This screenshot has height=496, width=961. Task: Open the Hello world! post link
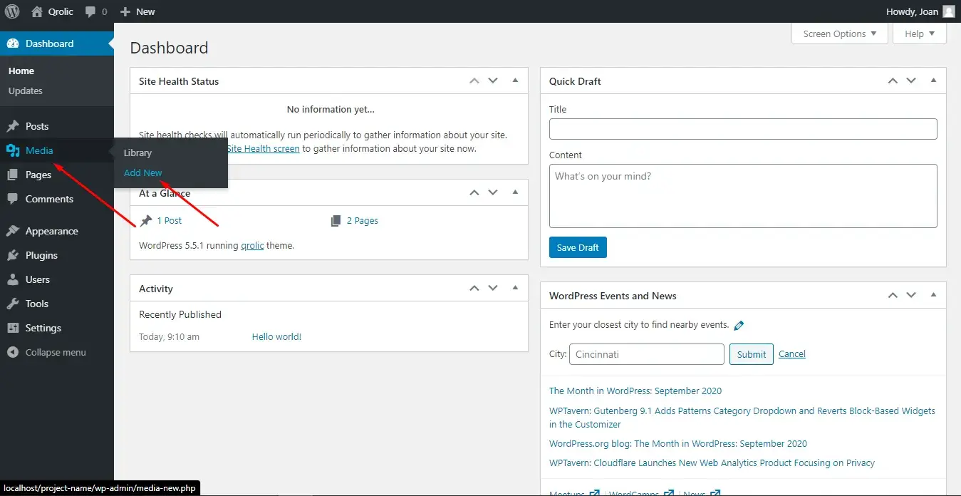coord(276,336)
